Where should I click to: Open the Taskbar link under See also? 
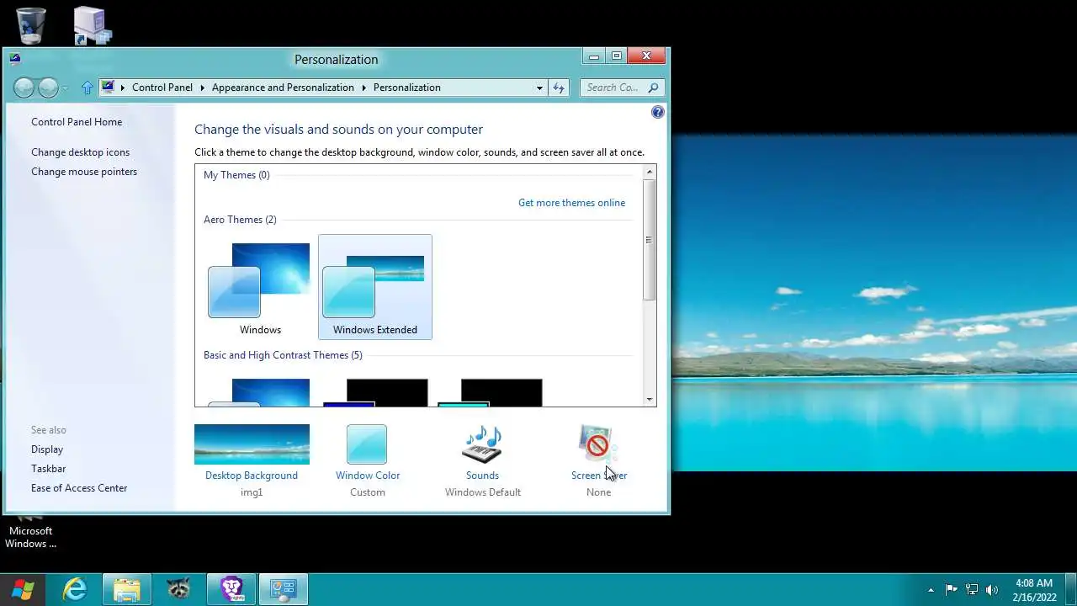pos(49,469)
